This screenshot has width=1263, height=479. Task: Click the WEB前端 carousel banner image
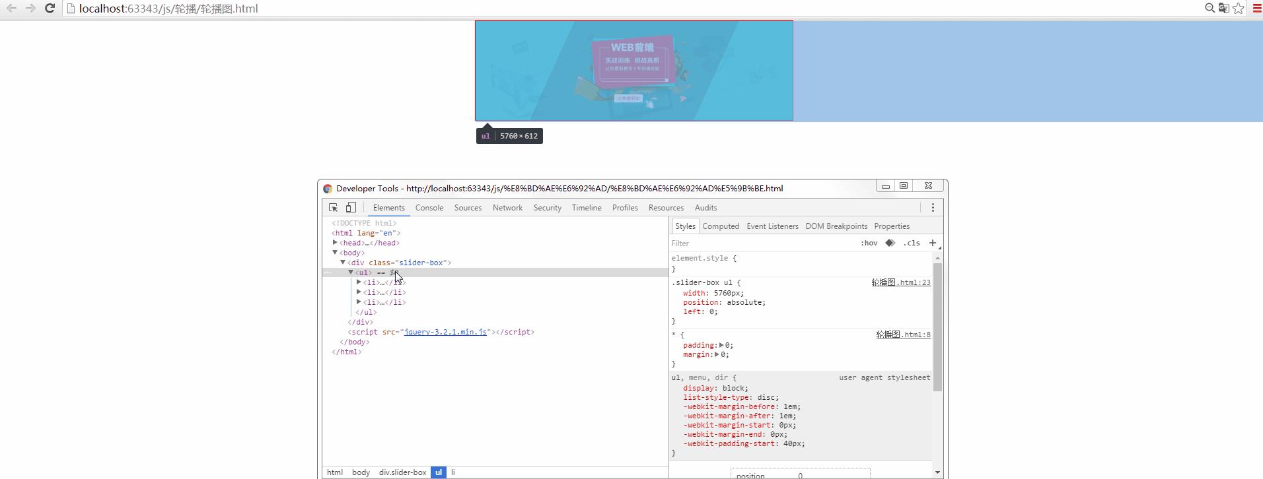(634, 71)
